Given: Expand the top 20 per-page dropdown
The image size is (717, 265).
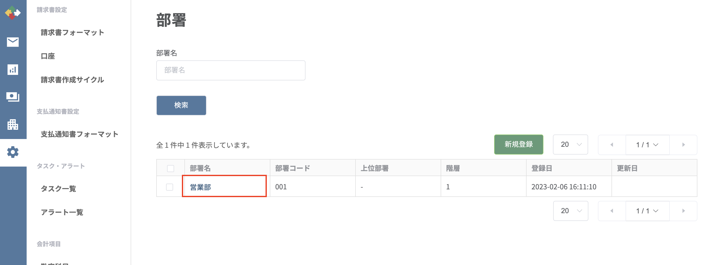Looking at the screenshot, I should click(x=570, y=145).
